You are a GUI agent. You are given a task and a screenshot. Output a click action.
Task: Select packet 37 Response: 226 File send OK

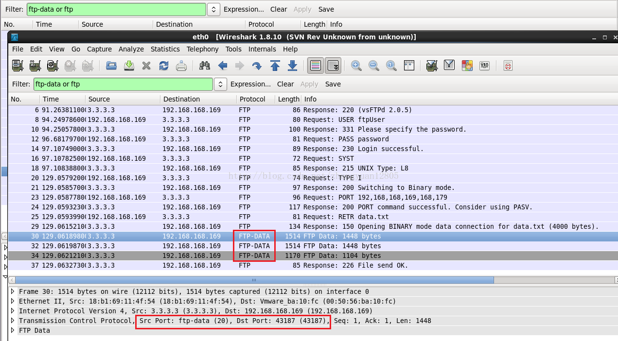point(313,265)
